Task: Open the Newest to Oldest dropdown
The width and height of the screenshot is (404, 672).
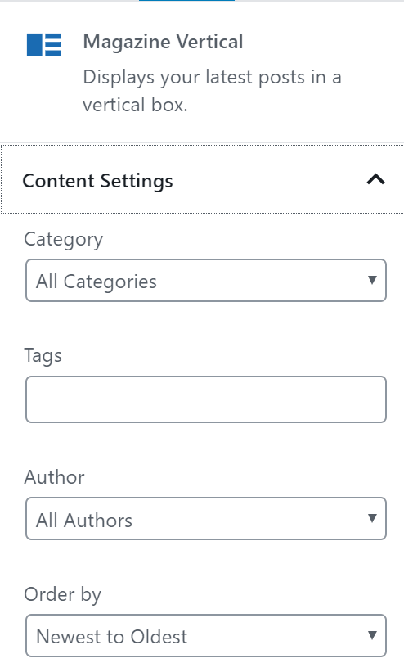Action: (x=206, y=635)
